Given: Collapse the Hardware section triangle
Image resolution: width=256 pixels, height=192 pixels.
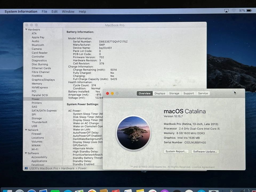Looking at the screenshot, I should tap(26, 30).
